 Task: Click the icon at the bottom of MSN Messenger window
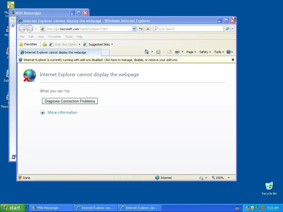[x=14, y=157]
